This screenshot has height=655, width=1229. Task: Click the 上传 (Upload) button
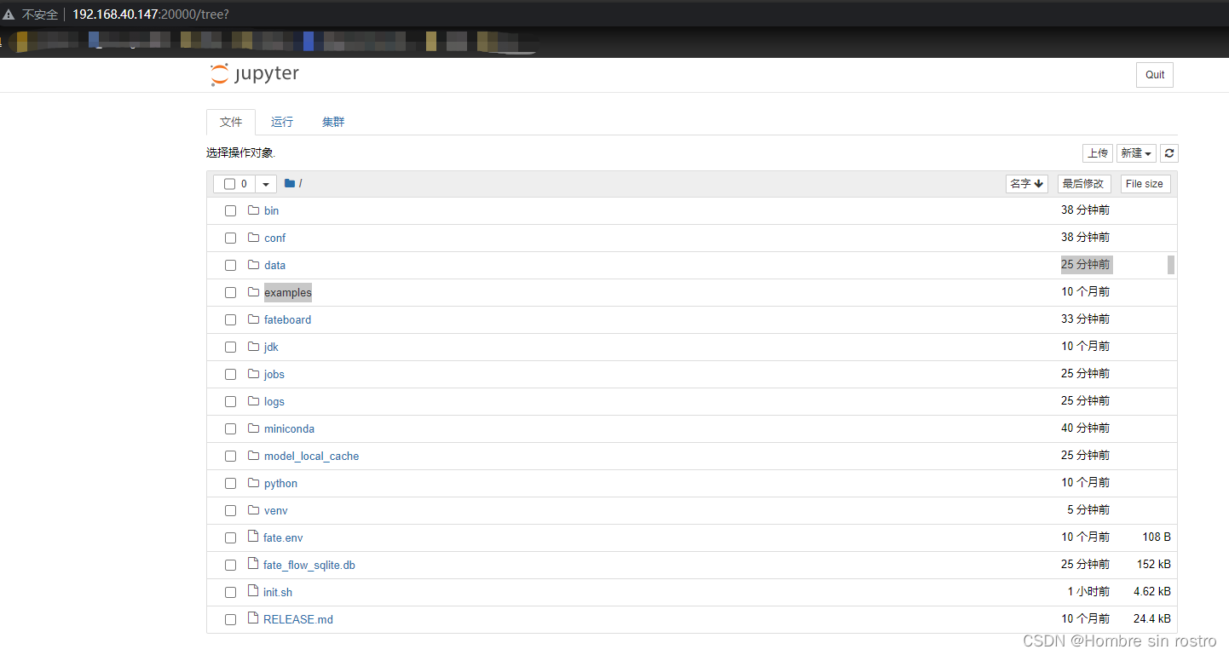1098,153
